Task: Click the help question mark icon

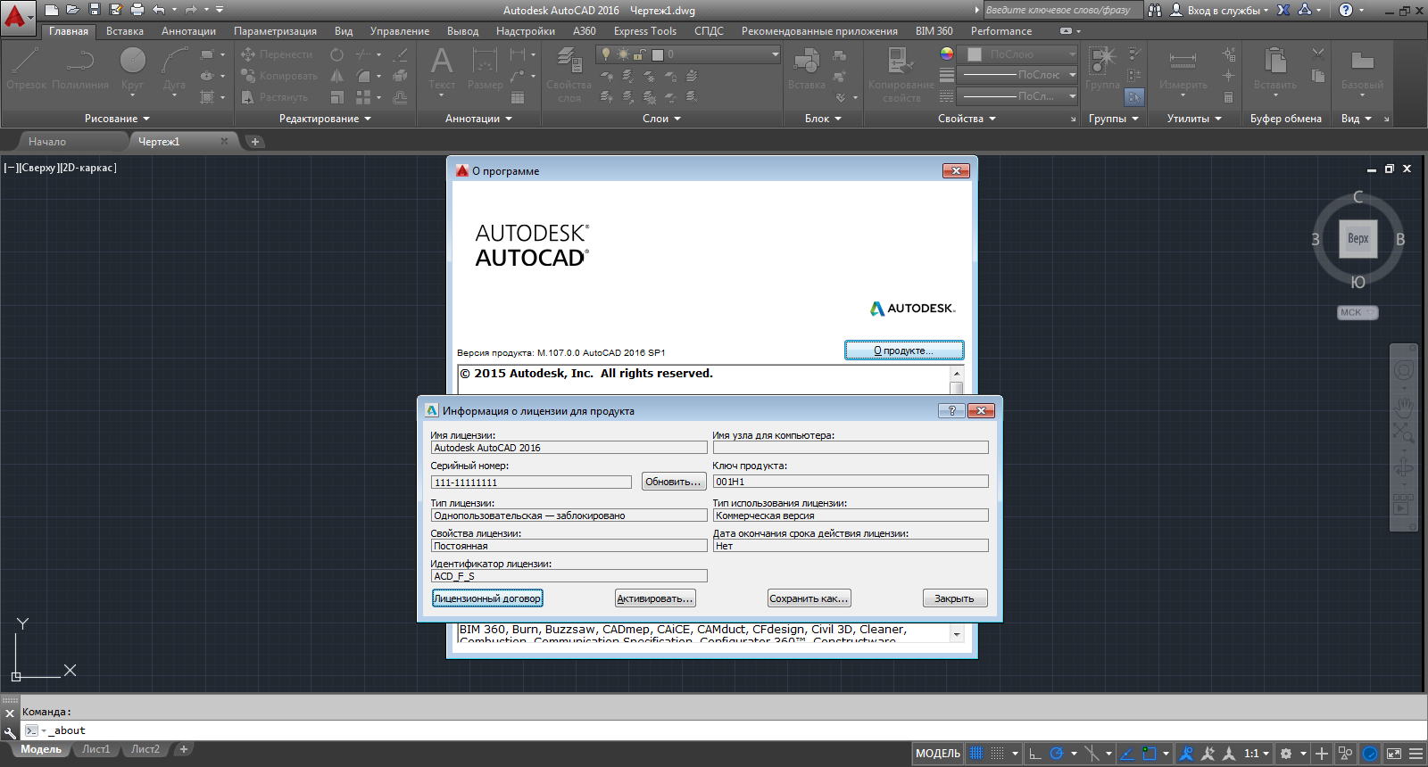Action: pos(1346,10)
